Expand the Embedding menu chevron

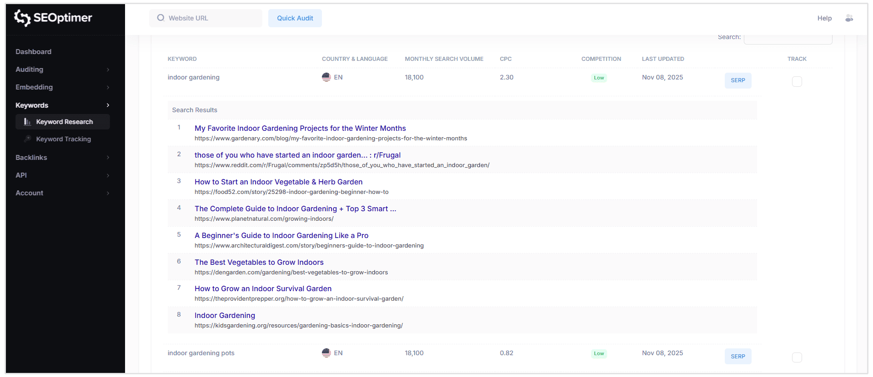tap(108, 87)
